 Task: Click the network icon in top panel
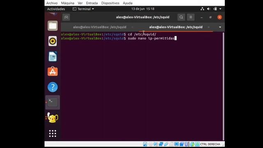[202, 9]
